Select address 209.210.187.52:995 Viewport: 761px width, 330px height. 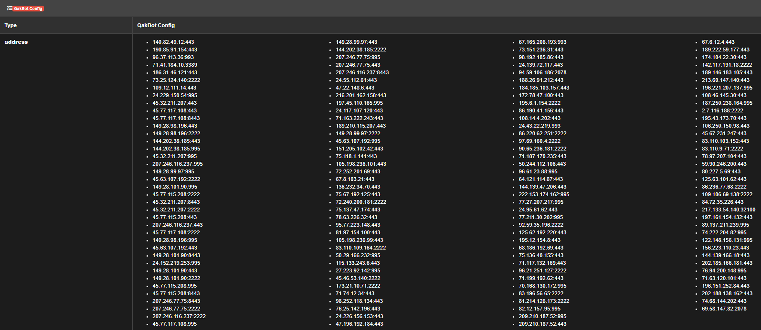543,316
